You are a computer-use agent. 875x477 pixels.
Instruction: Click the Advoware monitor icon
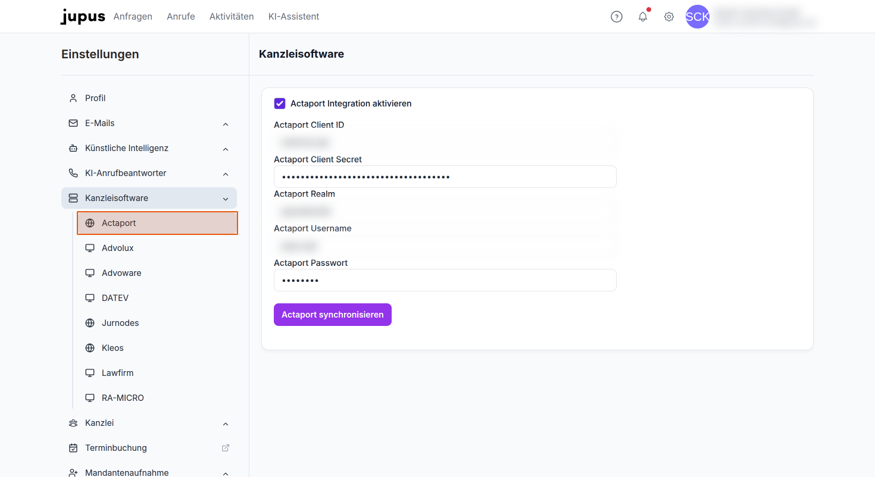[x=90, y=273]
